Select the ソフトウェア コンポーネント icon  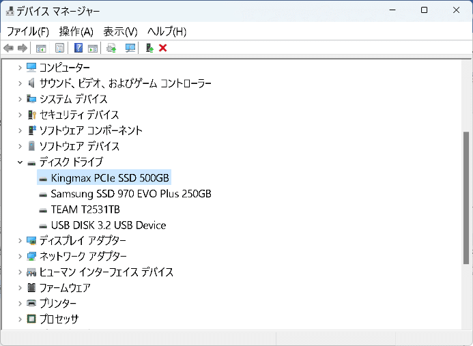pos(31,130)
